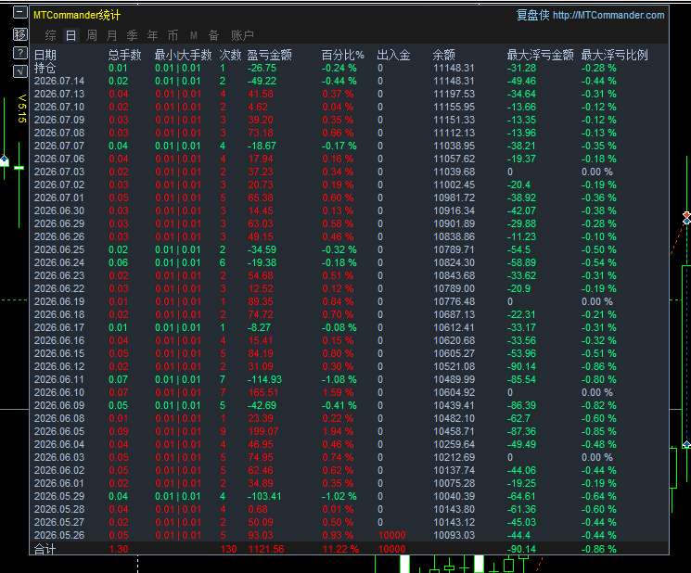Collapse the panel with the minus icon
691x573 pixels.
click(20, 12)
